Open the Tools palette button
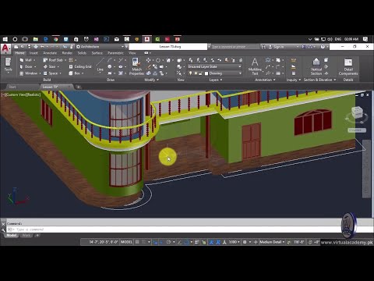 tap(8, 65)
